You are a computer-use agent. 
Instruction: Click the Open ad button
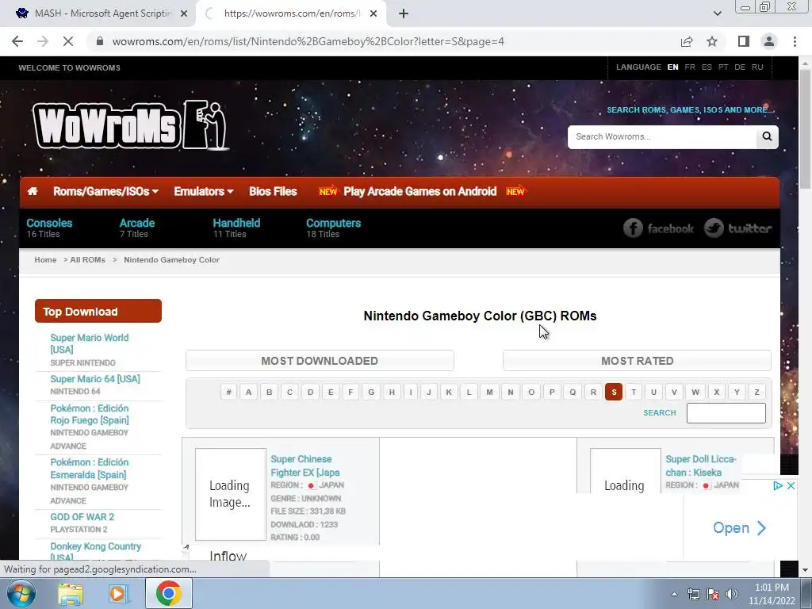tap(740, 527)
